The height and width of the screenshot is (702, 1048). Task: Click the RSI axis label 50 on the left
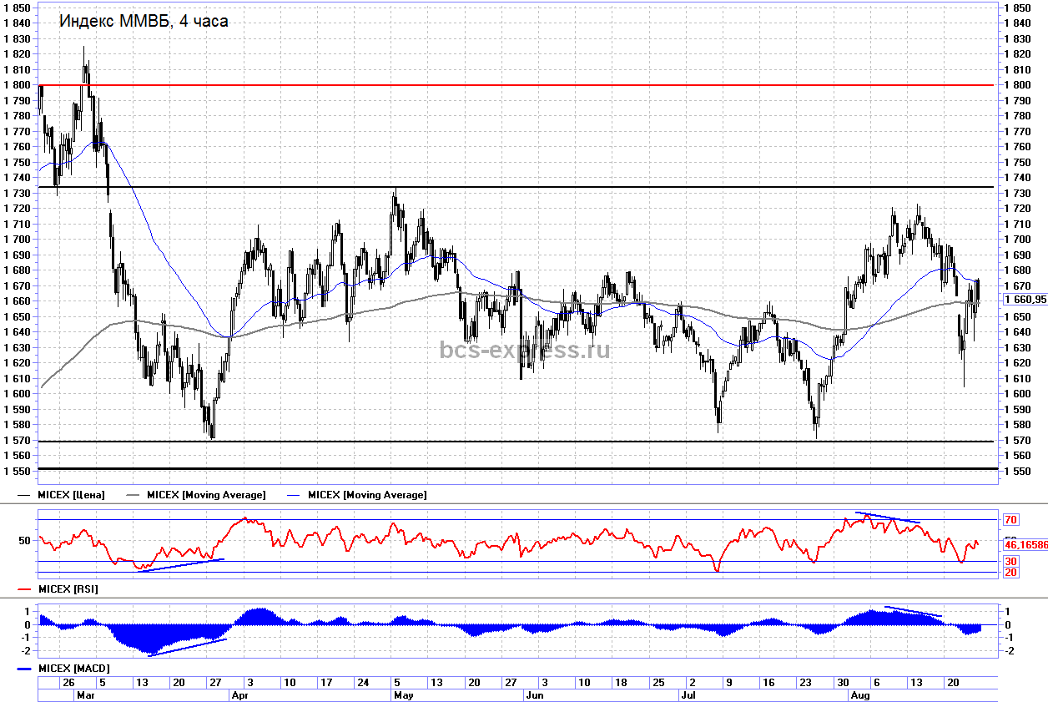coord(23,540)
